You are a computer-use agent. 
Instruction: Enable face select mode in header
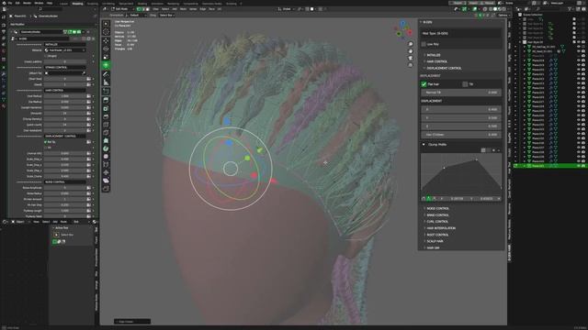(x=147, y=9)
